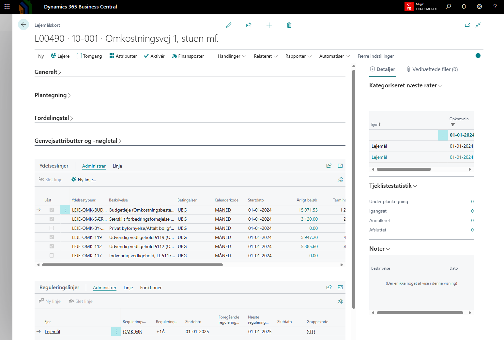Open the ST YR user account badge
This screenshot has height=340, width=504.
click(409, 7)
